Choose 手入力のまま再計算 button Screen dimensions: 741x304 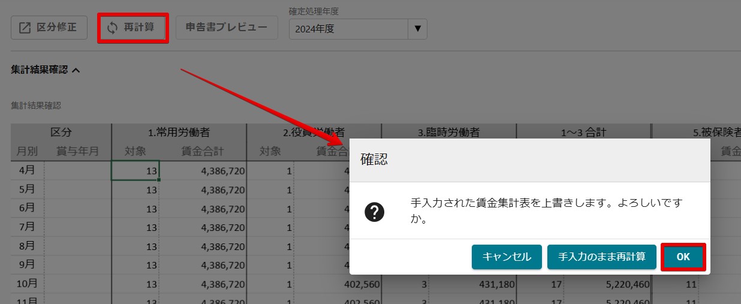(x=602, y=257)
